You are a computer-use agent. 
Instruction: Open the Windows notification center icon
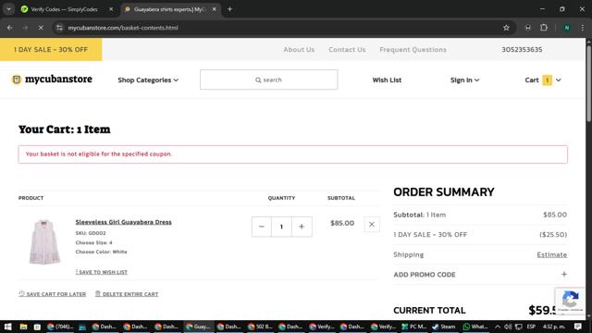[578, 327]
